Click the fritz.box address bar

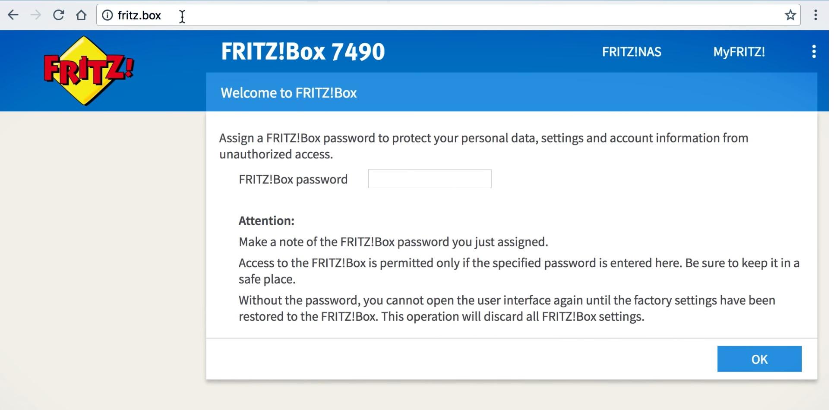click(432, 15)
